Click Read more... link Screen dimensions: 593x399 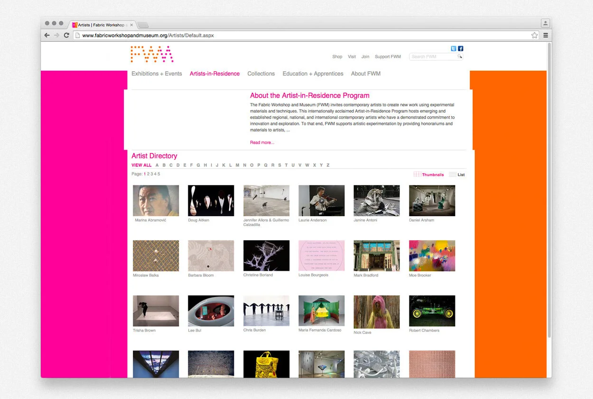click(x=262, y=142)
